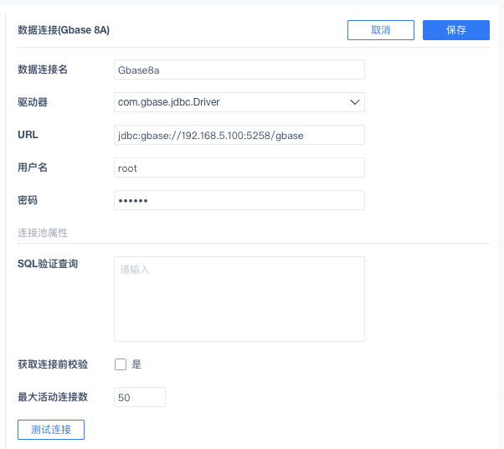504x449 pixels.
Task: Click the URL field with jdbc:gbase address
Action: pos(239,135)
